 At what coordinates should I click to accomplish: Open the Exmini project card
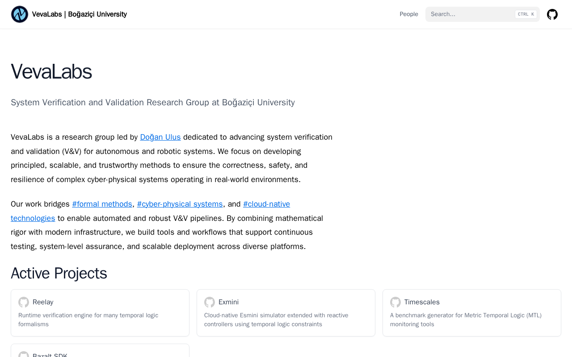pyautogui.click(x=286, y=313)
